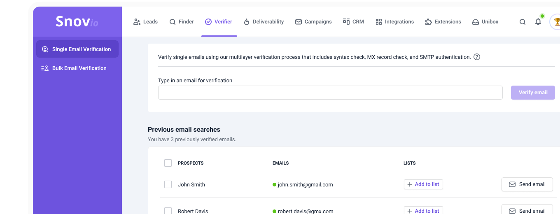
Task: Switch to the Campaigns tab
Action: point(313,22)
